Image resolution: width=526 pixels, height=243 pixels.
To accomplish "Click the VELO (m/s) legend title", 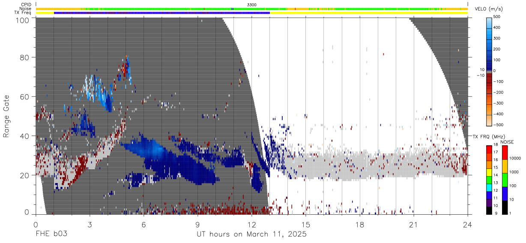I will 489,9.
